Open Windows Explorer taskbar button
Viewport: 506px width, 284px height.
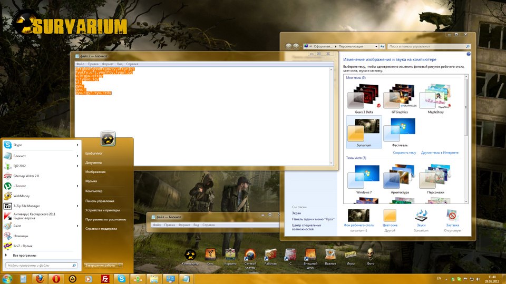point(154,279)
